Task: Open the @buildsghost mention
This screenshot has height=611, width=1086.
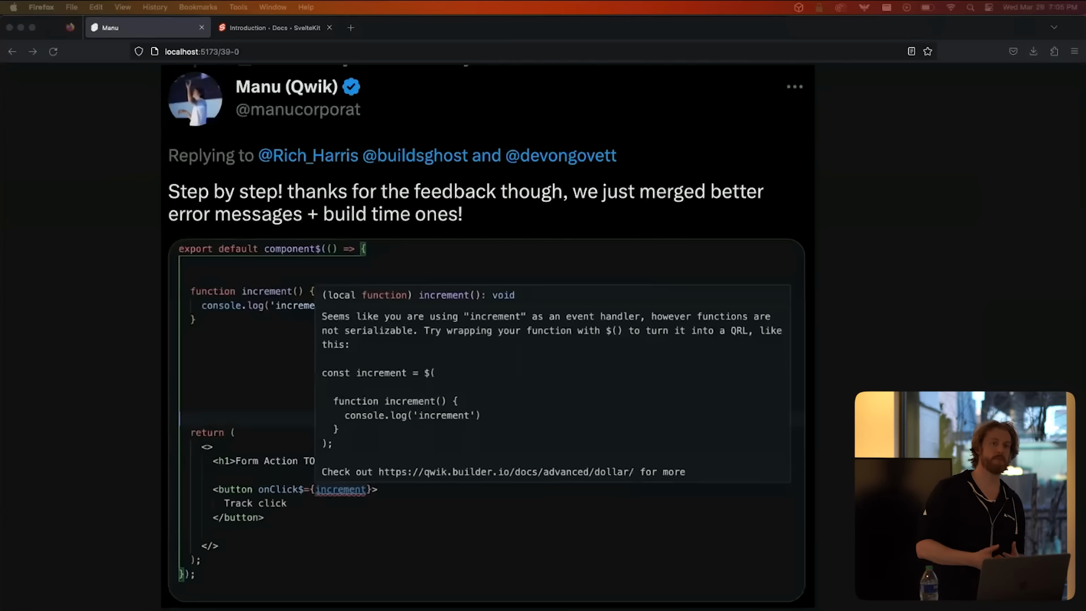Action: click(415, 156)
